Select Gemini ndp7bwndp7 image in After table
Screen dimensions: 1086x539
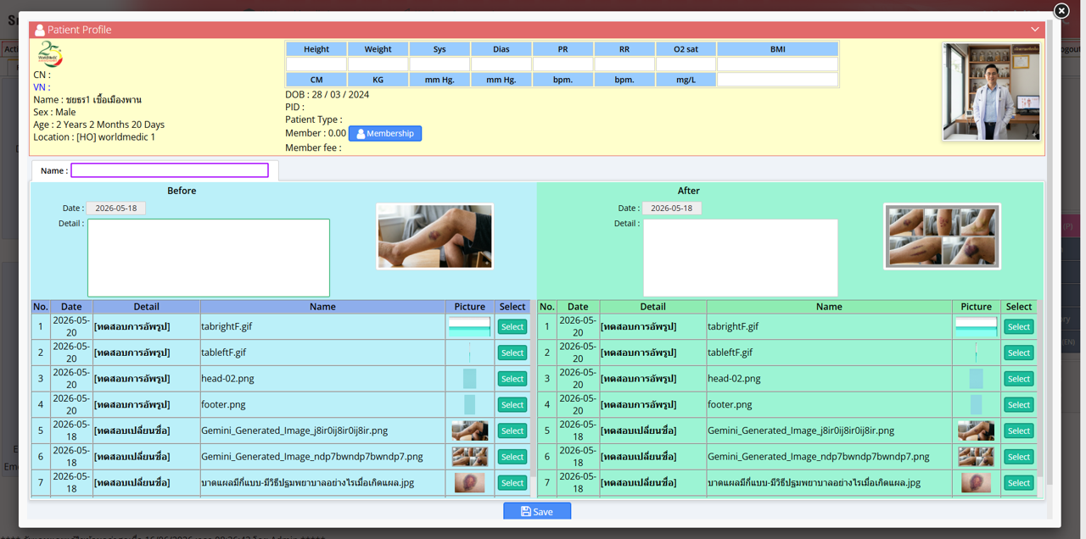pyautogui.click(x=1019, y=457)
